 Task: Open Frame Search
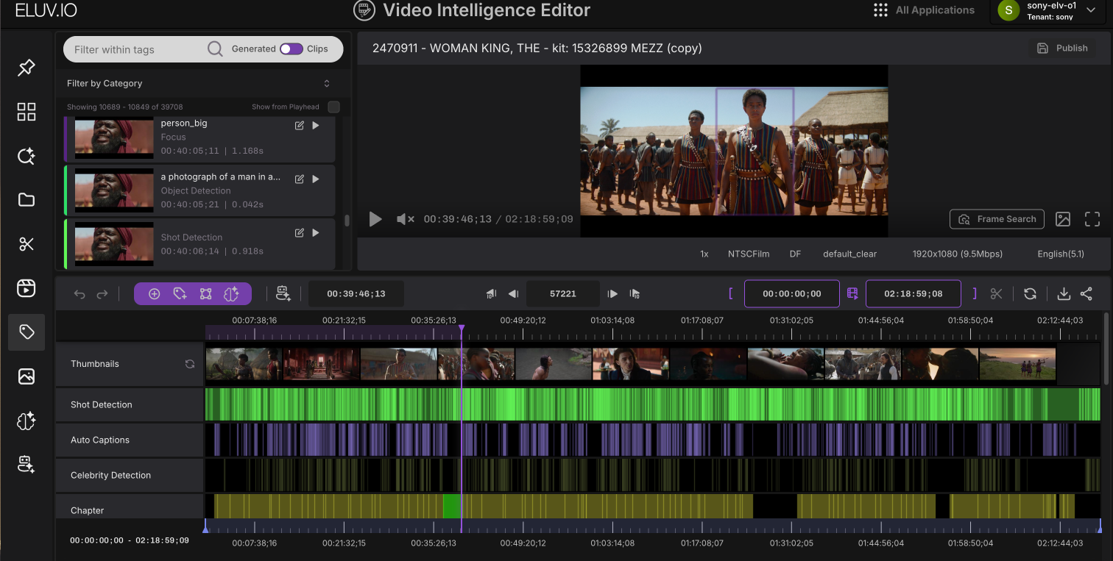coord(997,219)
